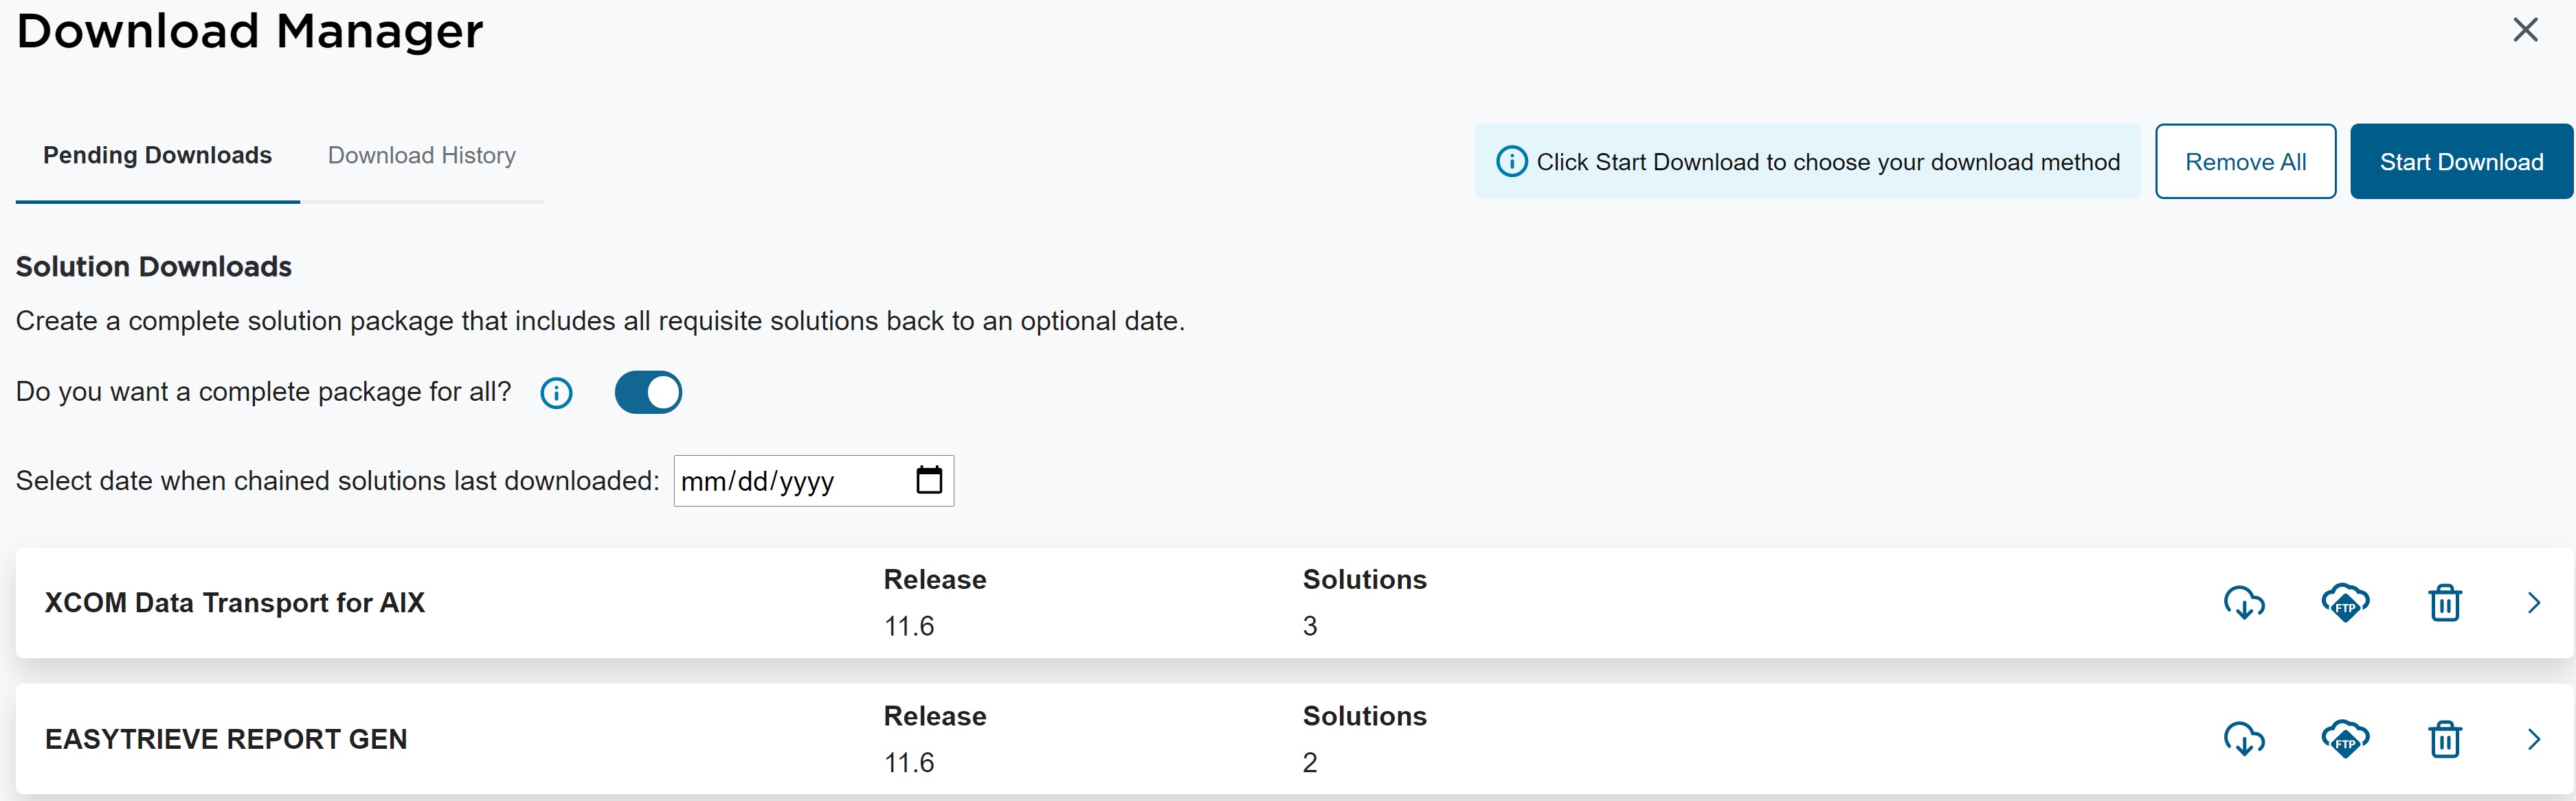This screenshot has width=2576, height=801.
Task: Click info icon beside complete package question
Action: [556, 393]
